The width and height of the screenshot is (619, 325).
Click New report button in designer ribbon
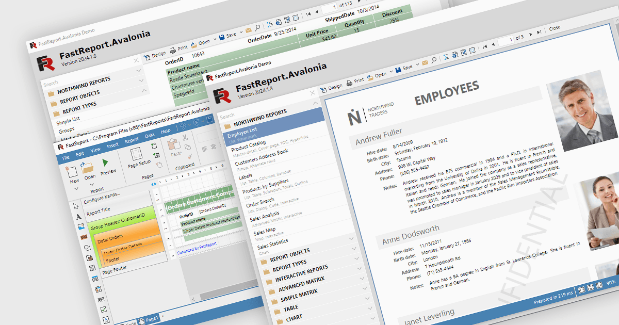click(73, 174)
